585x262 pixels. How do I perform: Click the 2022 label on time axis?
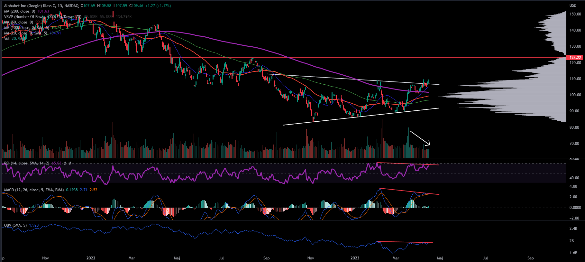click(x=91, y=258)
